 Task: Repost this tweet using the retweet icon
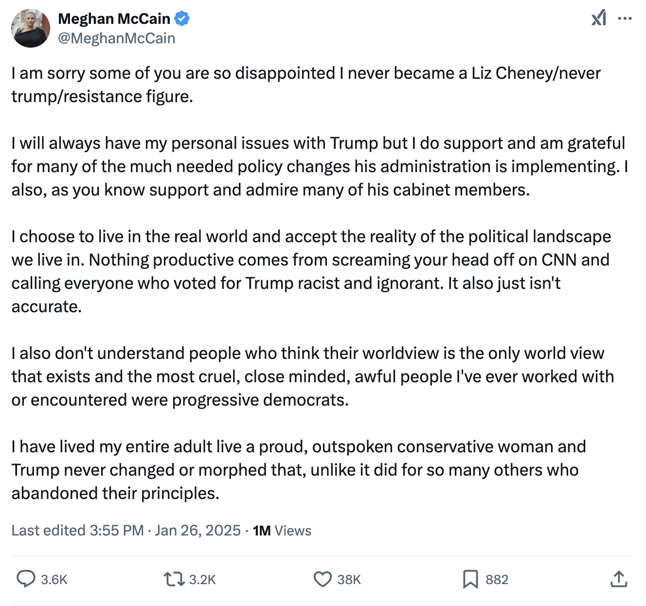174,579
